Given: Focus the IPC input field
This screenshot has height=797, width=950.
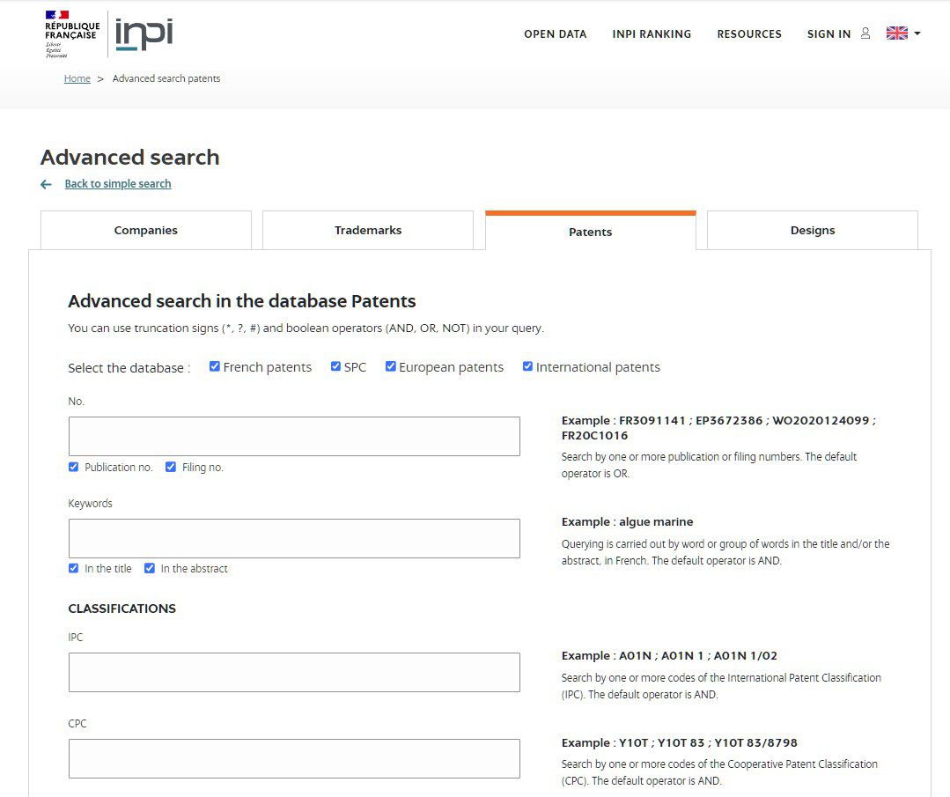Looking at the screenshot, I should coord(294,672).
